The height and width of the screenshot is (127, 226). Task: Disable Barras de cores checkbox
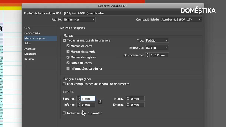[68, 63]
